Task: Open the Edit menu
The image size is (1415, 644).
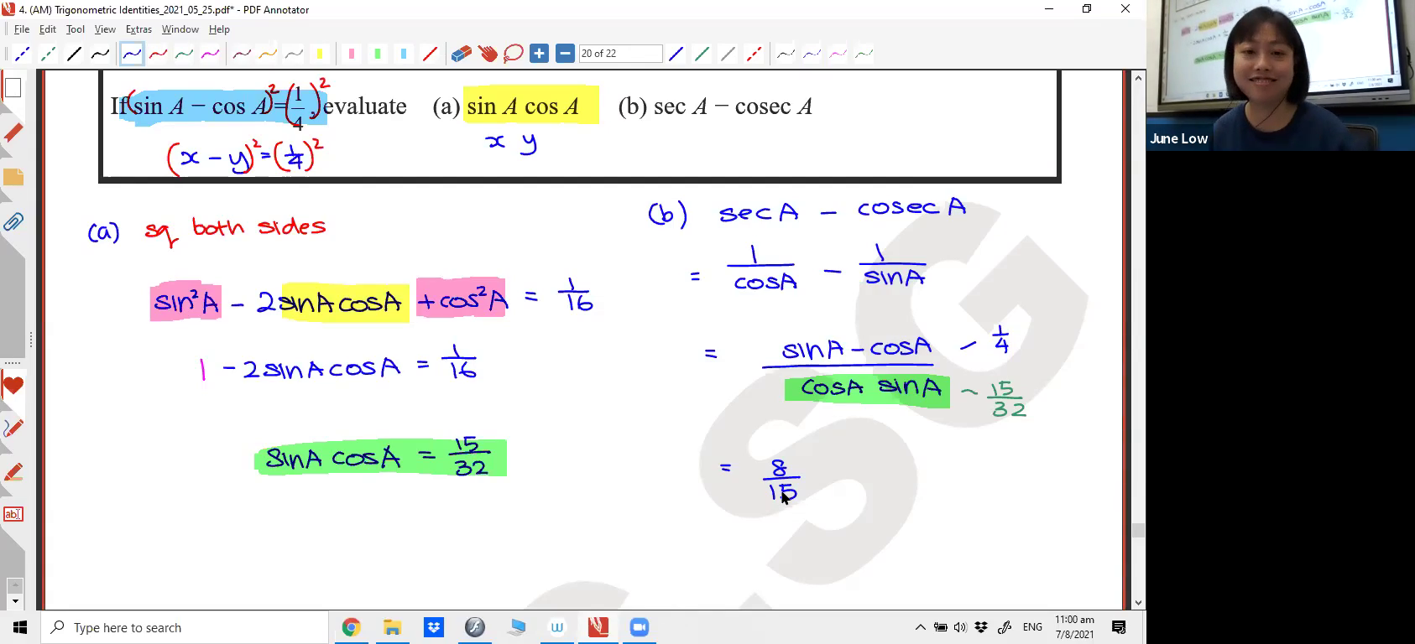Action: coord(48,29)
